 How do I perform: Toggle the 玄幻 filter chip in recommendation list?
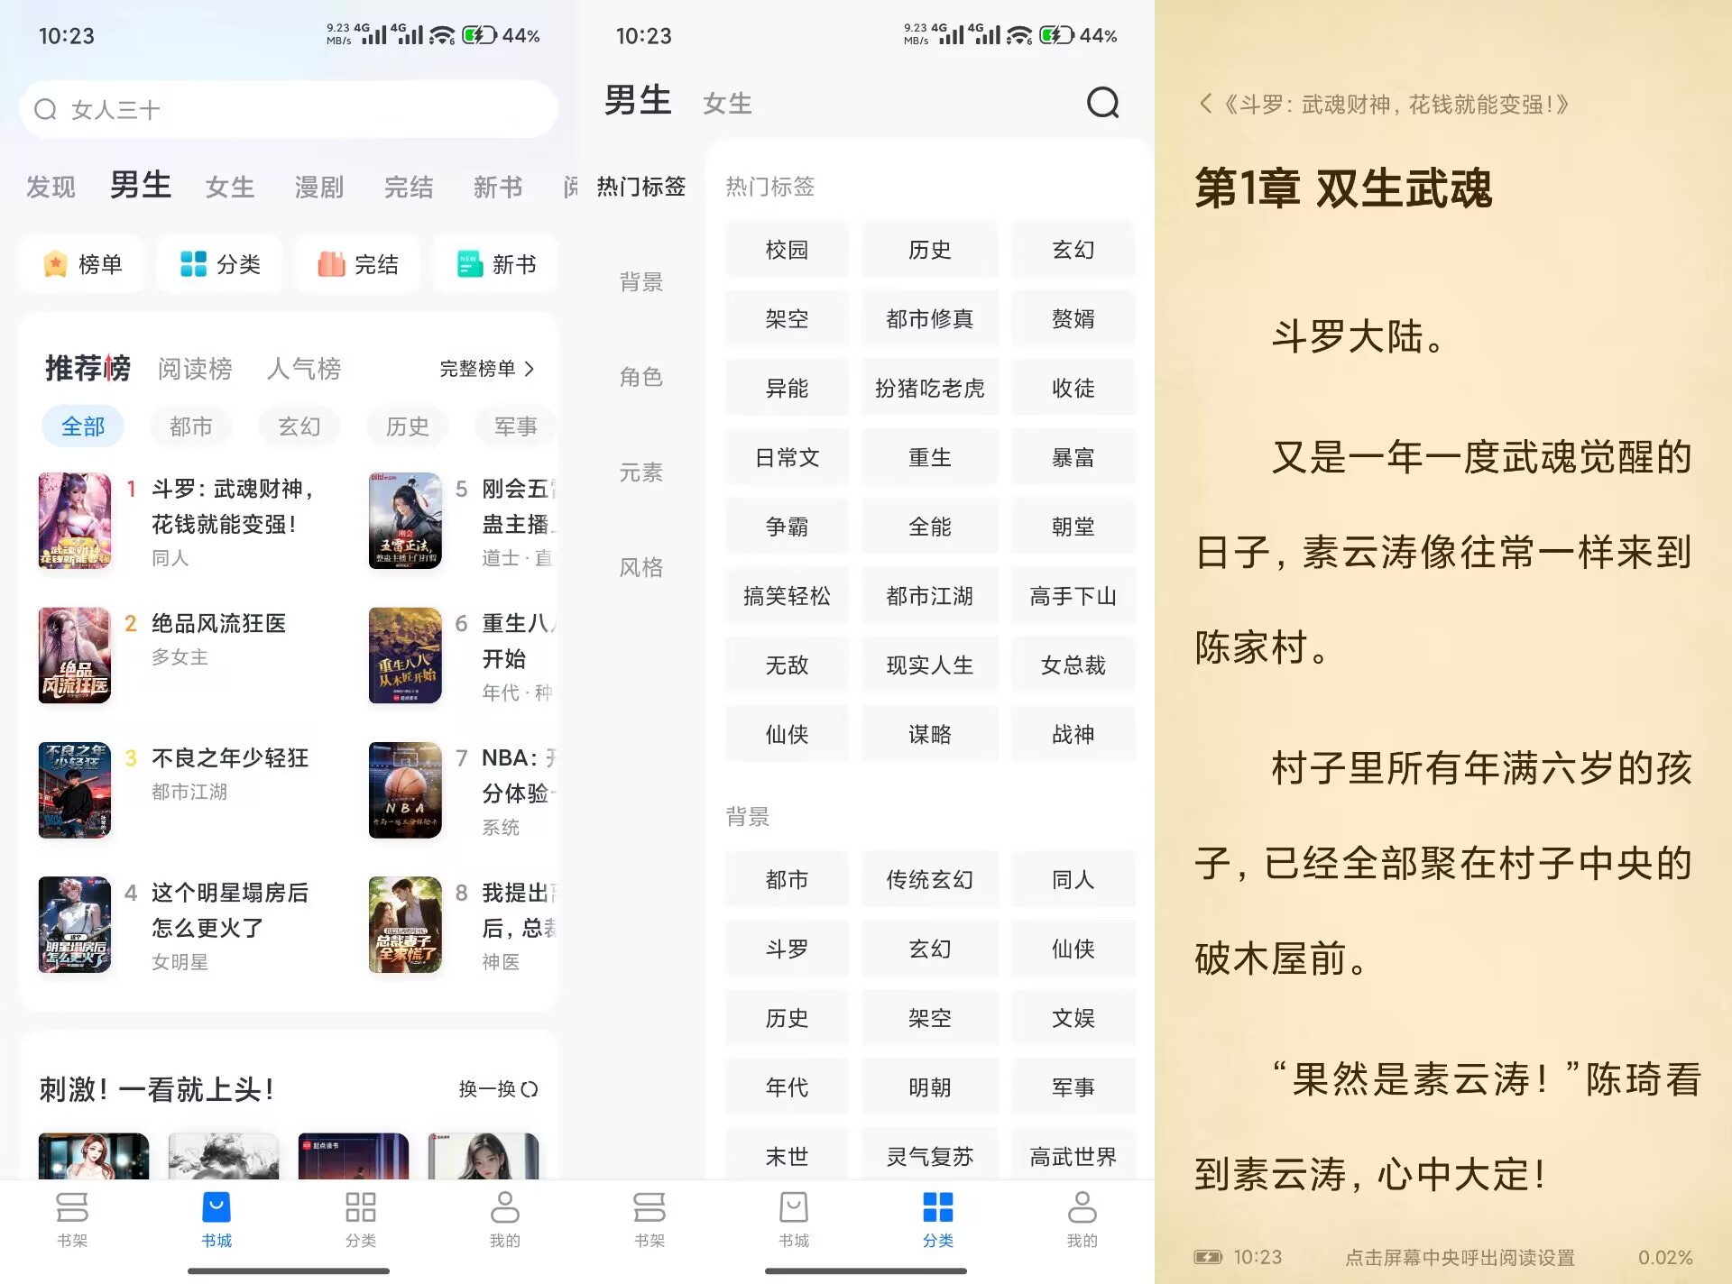(x=299, y=426)
